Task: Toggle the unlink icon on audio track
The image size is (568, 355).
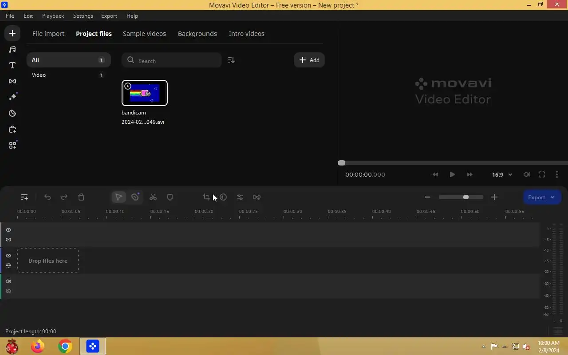Action: click(8, 291)
